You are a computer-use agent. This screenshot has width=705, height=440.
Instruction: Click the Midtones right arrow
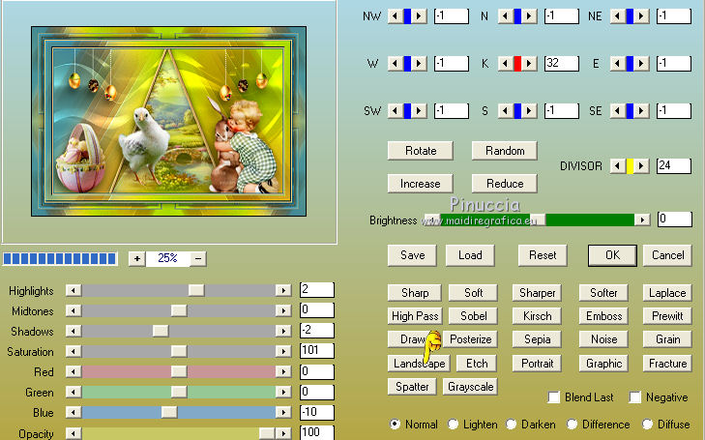(283, 310)
